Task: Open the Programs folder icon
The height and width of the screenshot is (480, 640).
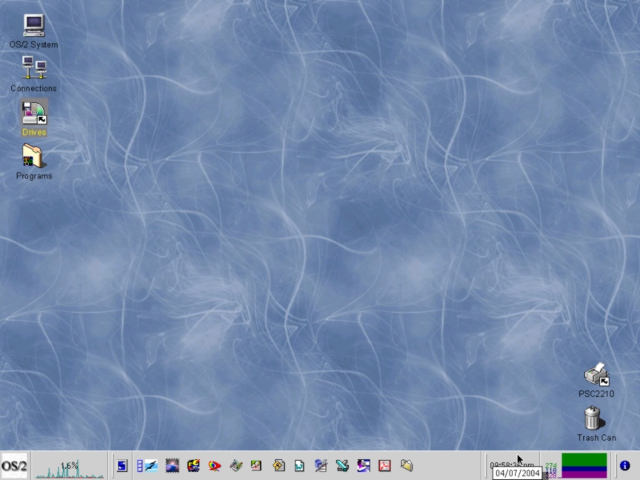Action: pyautogui.click(x=33, y=156)
